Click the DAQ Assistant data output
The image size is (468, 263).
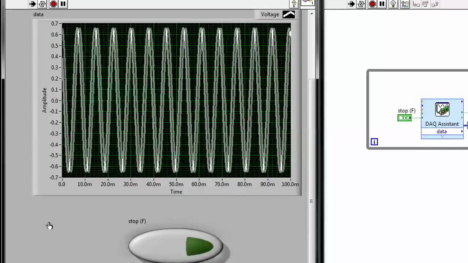click(x=442, y=131)
